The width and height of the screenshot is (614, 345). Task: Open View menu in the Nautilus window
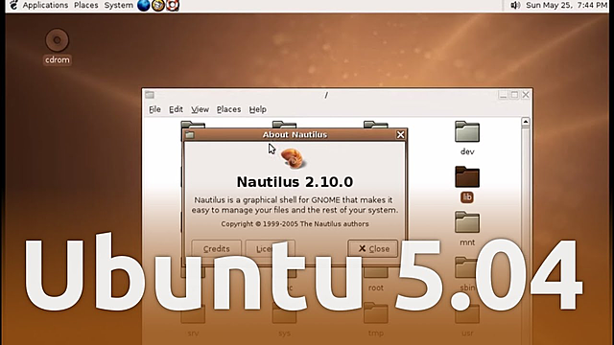[200, 109]
